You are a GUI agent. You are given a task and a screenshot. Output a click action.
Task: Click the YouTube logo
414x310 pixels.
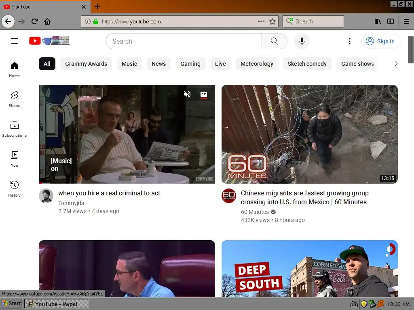pos(49,41)
